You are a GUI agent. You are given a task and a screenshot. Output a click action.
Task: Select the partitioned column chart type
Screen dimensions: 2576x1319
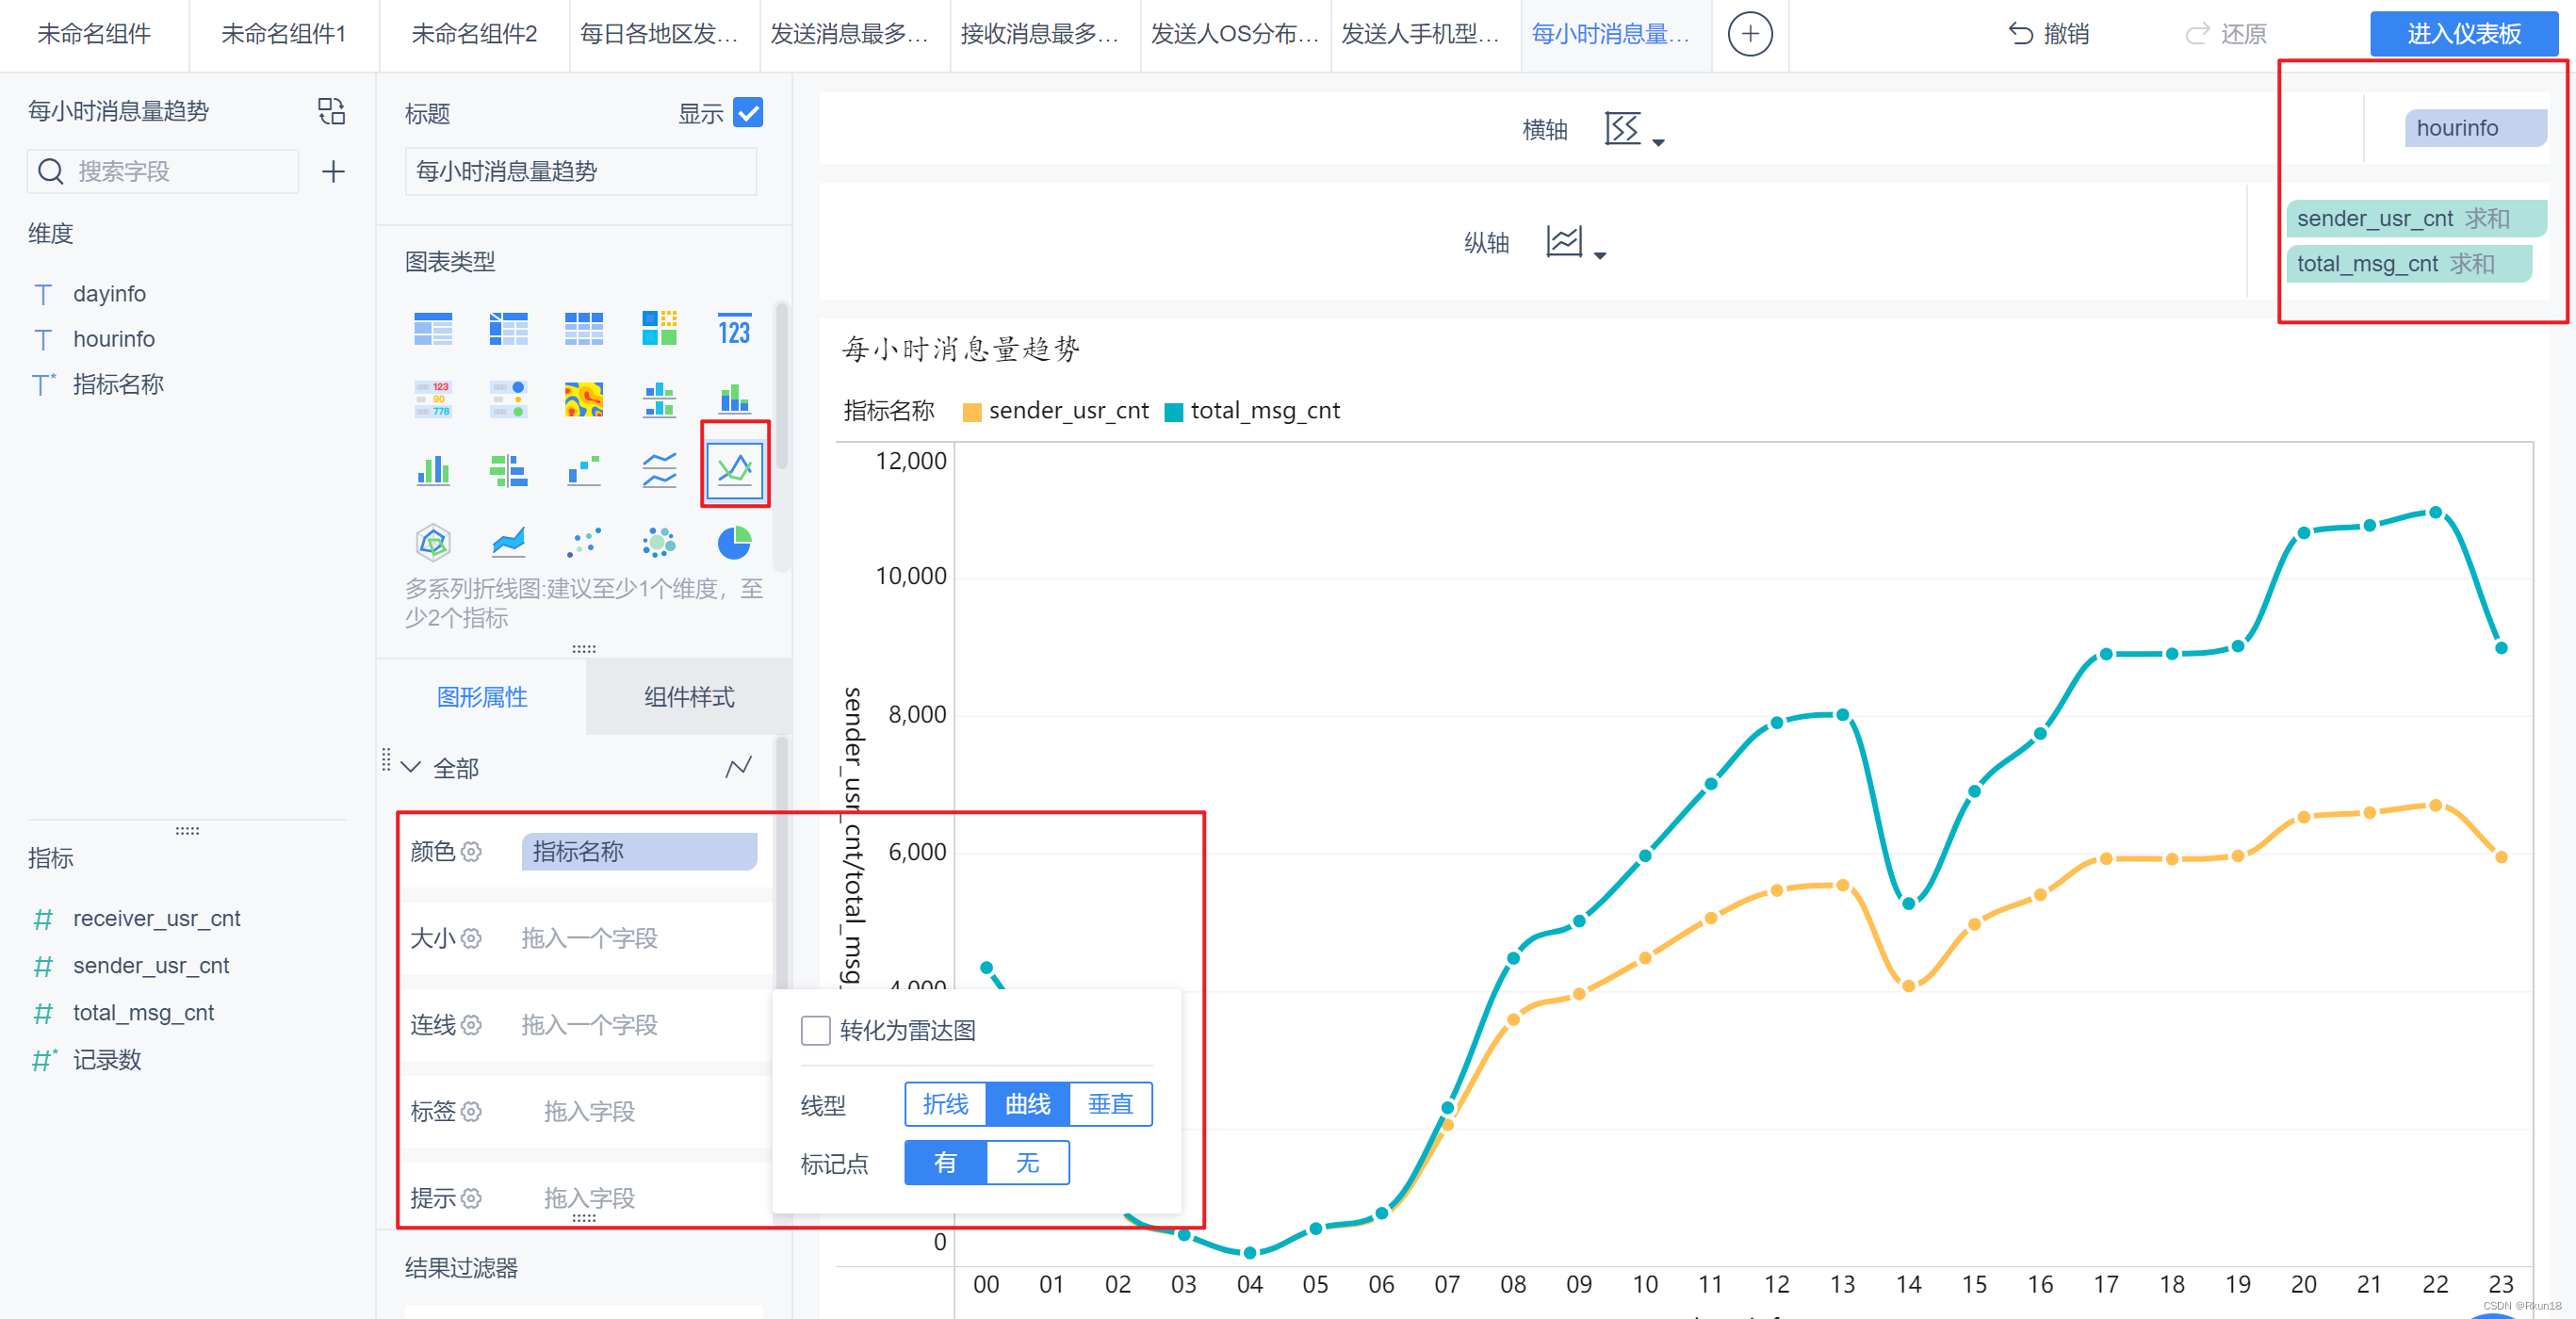click(659, 399)
